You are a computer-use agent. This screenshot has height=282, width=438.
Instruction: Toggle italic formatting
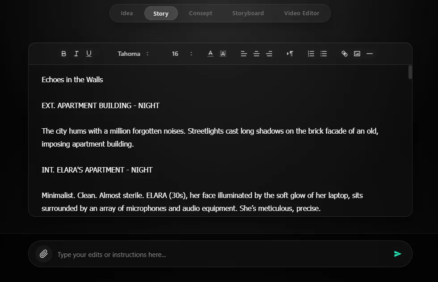pos(76,54)
